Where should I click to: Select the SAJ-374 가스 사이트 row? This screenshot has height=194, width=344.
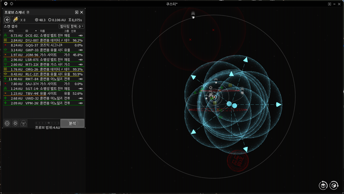click(44, 84)
